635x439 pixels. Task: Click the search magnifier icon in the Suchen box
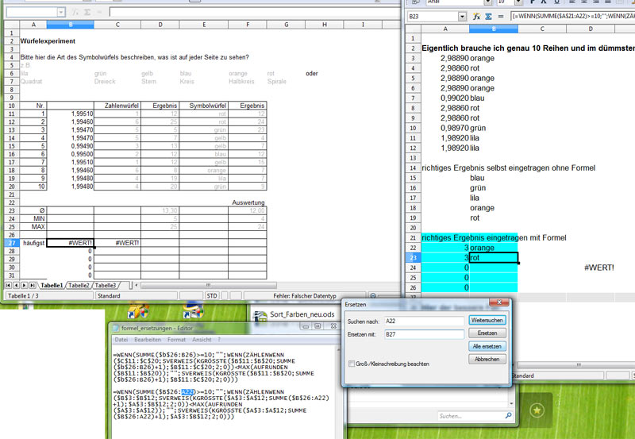tap(508, 415)
